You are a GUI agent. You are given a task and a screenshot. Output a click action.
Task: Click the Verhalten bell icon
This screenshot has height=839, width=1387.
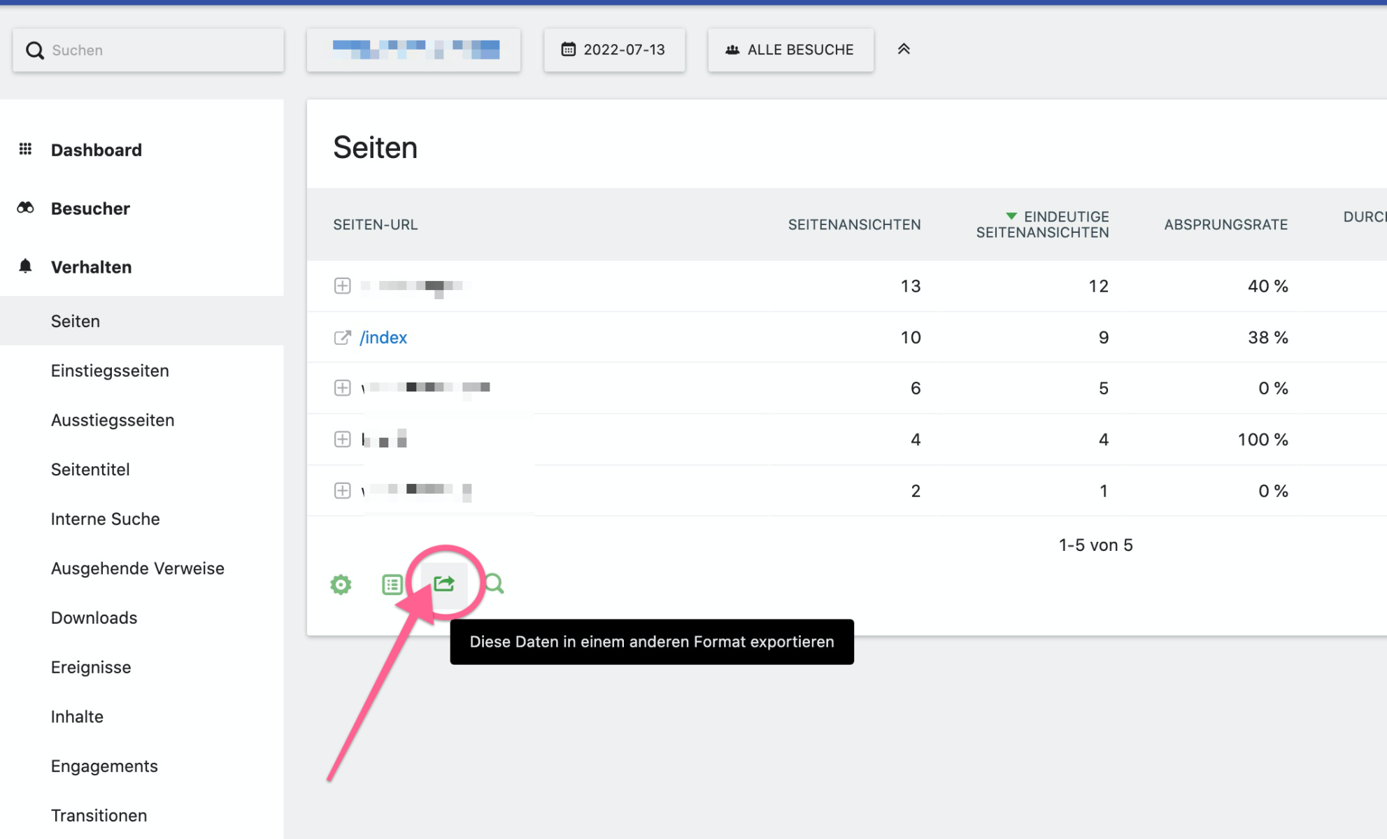[x=25, y=266]
